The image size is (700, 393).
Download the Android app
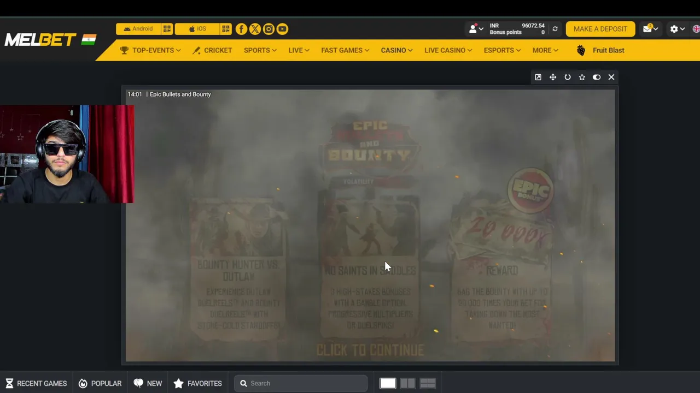[x=138, y=29]
